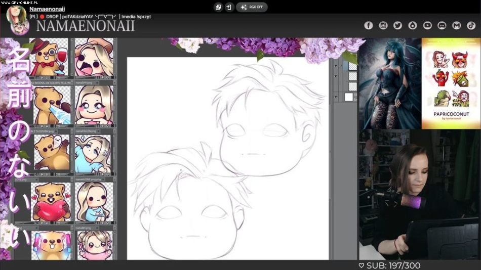Image resolution: width=481 pixels, height=270 pixels.
Task: Click the Twitter bird icon
Action: 398,25
